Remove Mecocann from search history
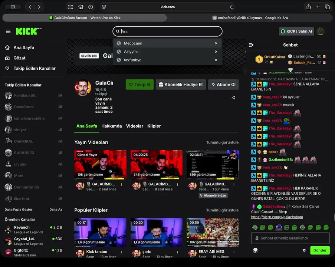335x267 pixels. click(216, 43)
